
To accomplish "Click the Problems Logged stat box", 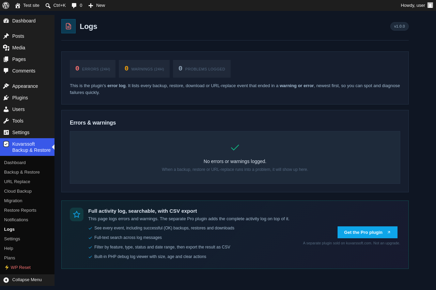I will point(202,69).
